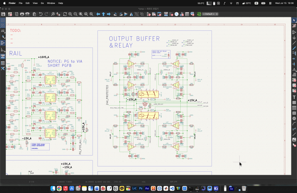Mirror selected item horizontally
The image size is (297, 193).
pos(131,14)
